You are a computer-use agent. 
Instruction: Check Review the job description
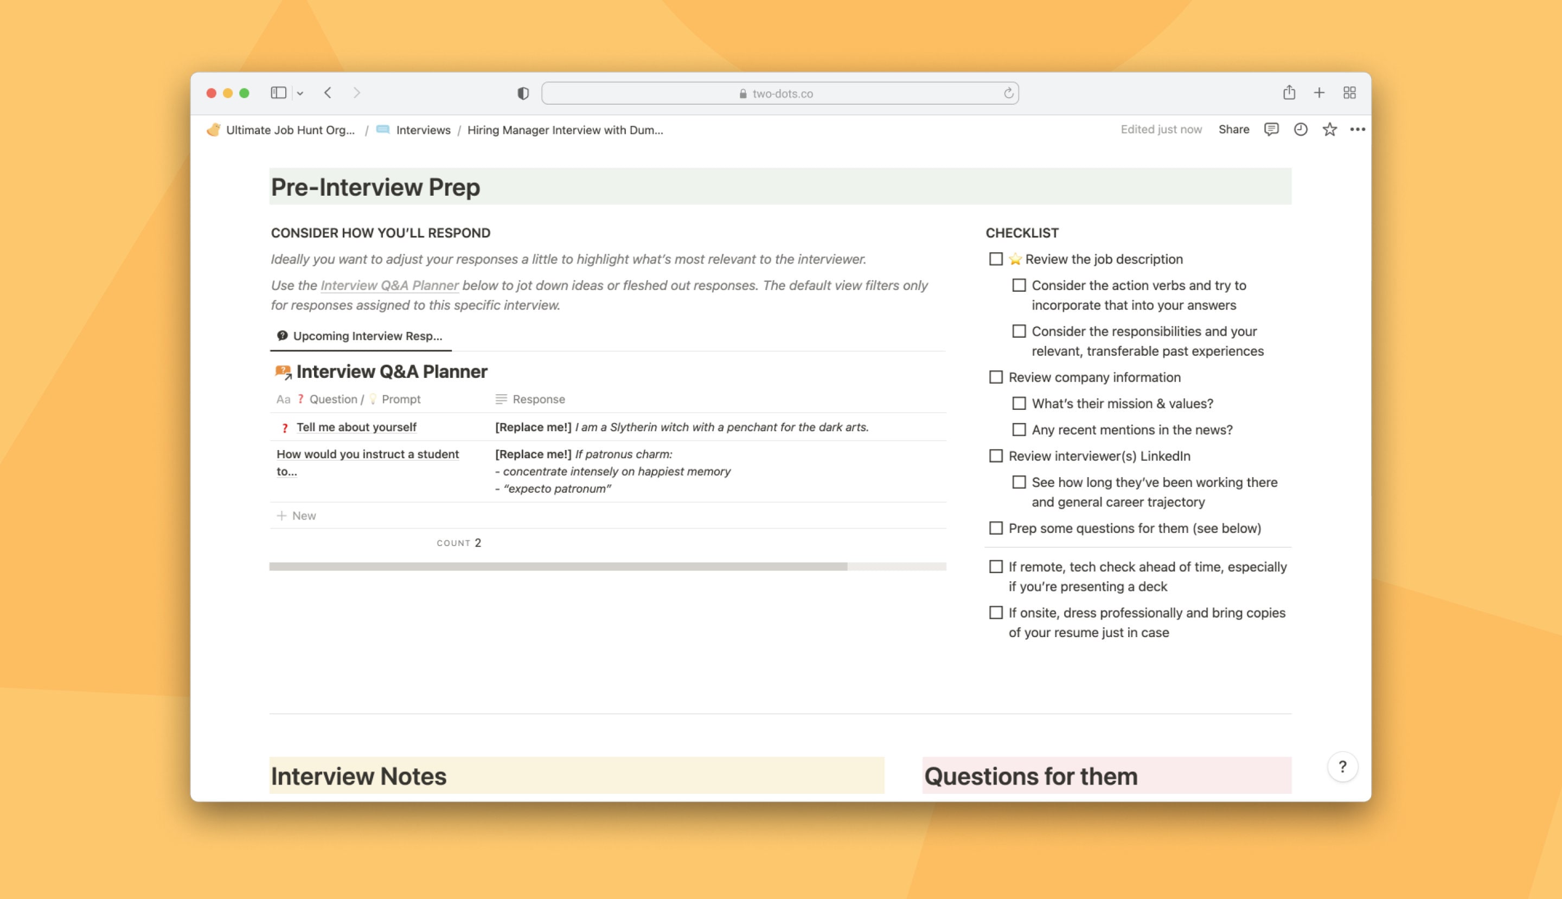point(996,259)
